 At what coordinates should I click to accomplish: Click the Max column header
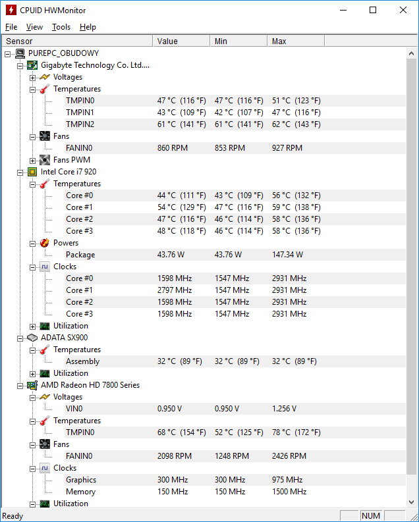click(296, 41)
